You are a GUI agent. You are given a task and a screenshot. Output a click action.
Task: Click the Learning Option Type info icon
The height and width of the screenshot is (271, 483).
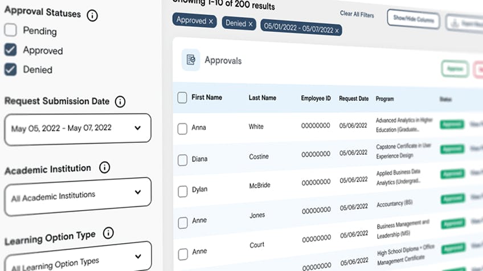(x=108, y=233)
